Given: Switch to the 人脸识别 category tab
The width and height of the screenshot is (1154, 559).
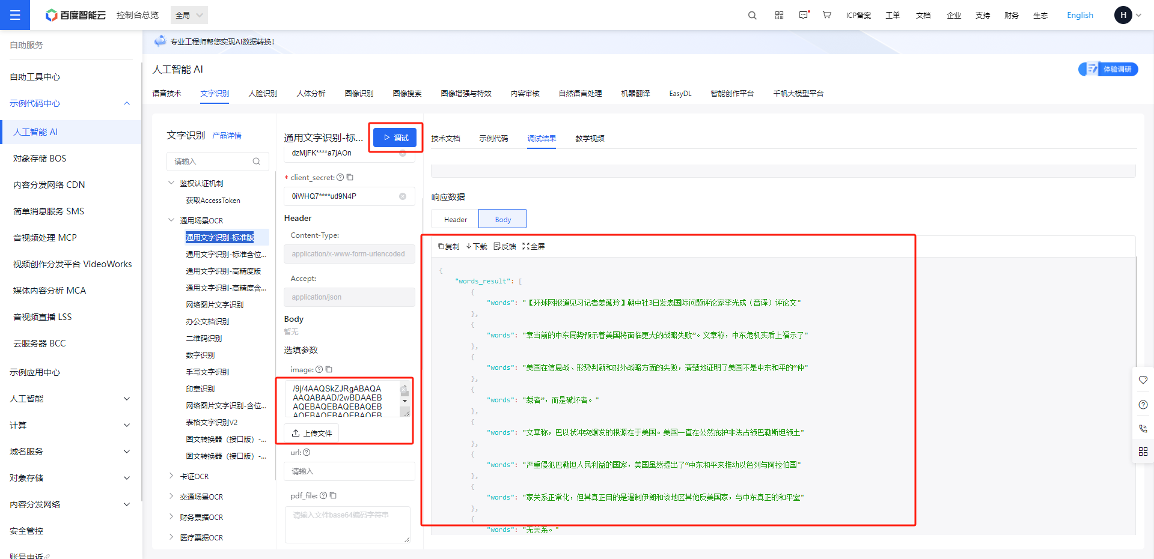Looking at the screenshot, I should coord(263,94).
